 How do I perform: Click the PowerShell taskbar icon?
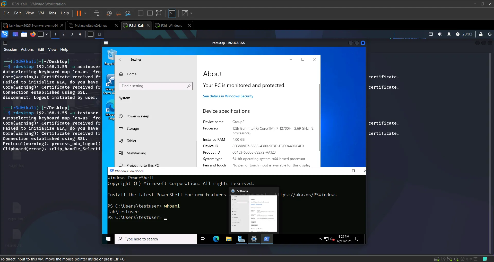(266, 239)
